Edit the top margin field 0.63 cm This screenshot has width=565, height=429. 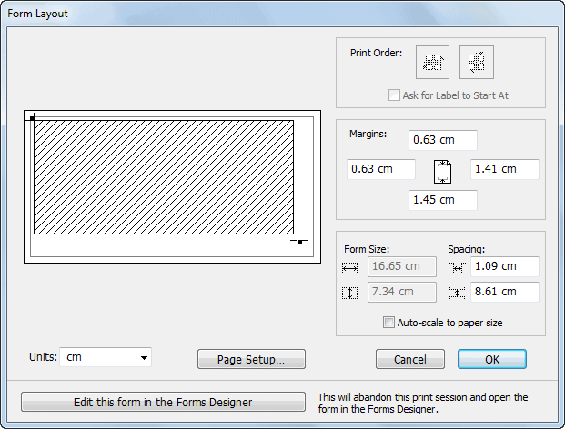[x=443, y=140]
